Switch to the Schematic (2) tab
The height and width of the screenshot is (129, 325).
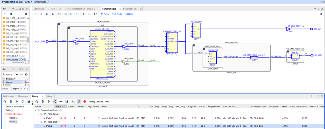130,9
